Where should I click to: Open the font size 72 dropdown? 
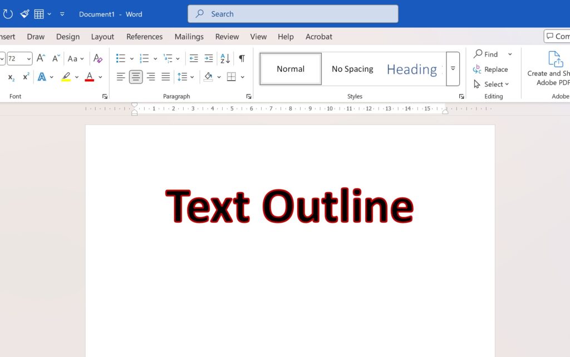pos(28,58)
